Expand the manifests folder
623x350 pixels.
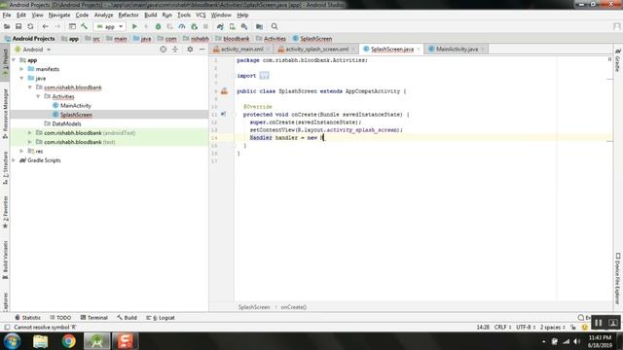21,69
